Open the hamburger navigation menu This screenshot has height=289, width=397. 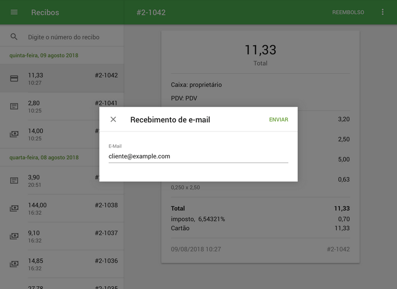click(14, 12)
